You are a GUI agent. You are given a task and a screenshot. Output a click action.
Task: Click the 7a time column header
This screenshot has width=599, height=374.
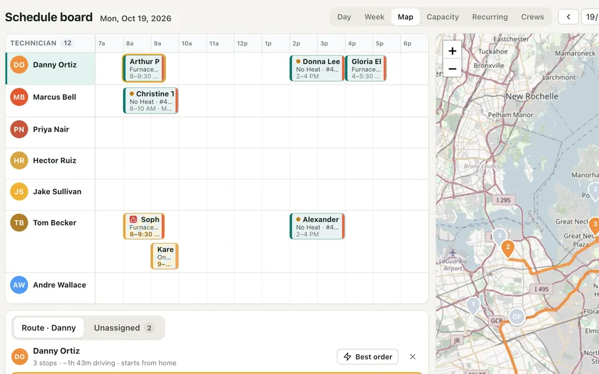tap(102, 44)
